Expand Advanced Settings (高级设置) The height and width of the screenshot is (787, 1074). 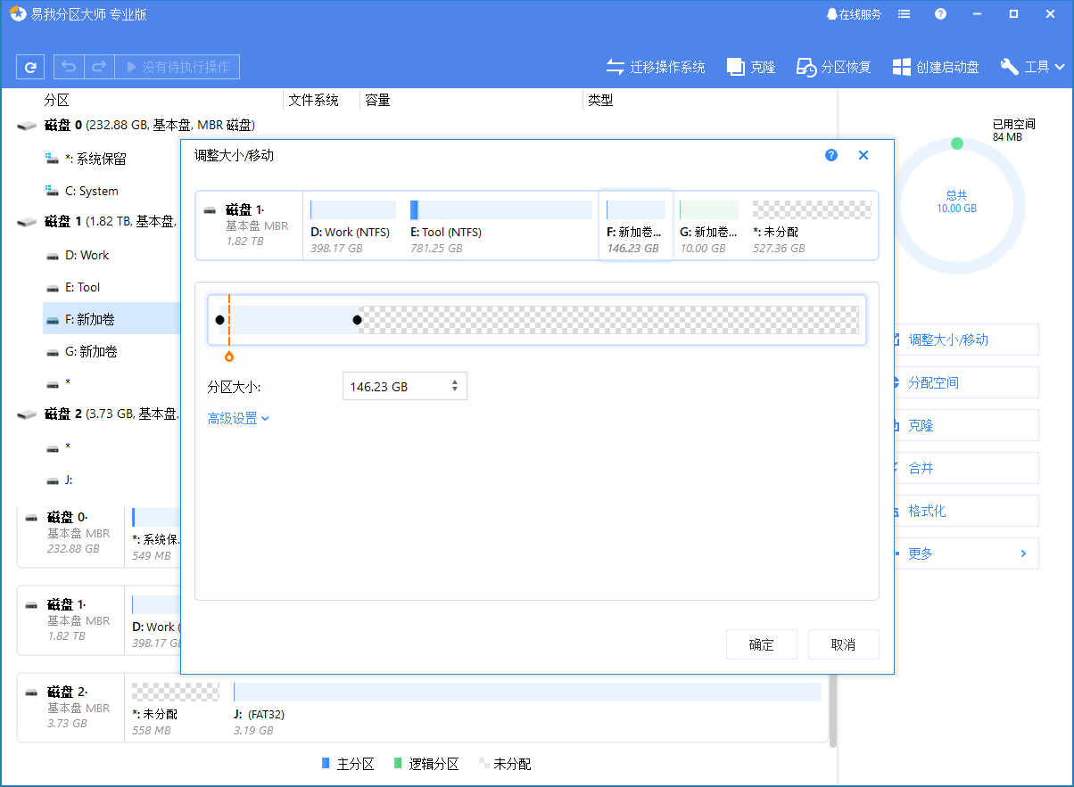pyautogui.click(x=238, y=418)
